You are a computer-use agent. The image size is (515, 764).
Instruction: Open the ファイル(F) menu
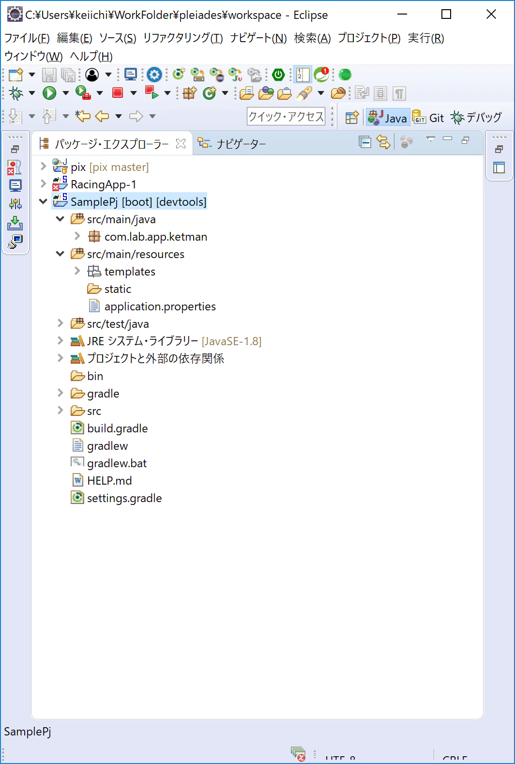pyautogui.click(x=27, y=38)
